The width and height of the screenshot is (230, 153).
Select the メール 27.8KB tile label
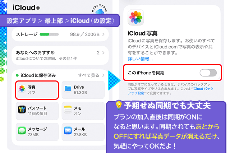tap(81, 131)
